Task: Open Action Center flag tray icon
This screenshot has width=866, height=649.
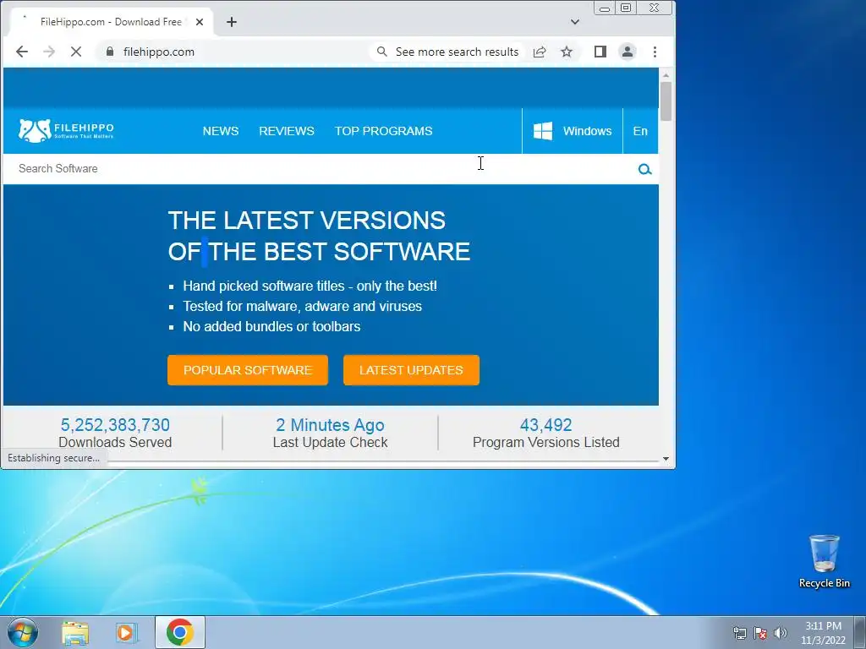Action: 760,633
